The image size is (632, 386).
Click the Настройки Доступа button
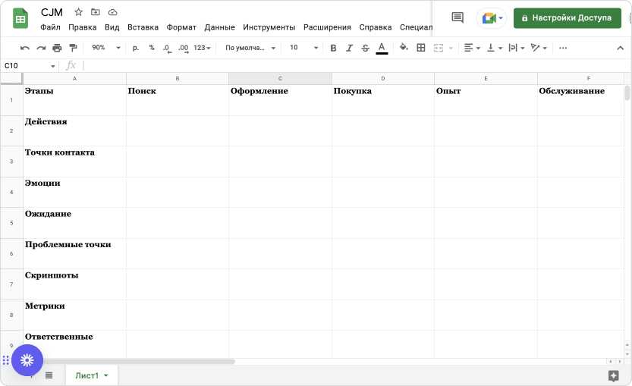[x=567, y=17]
